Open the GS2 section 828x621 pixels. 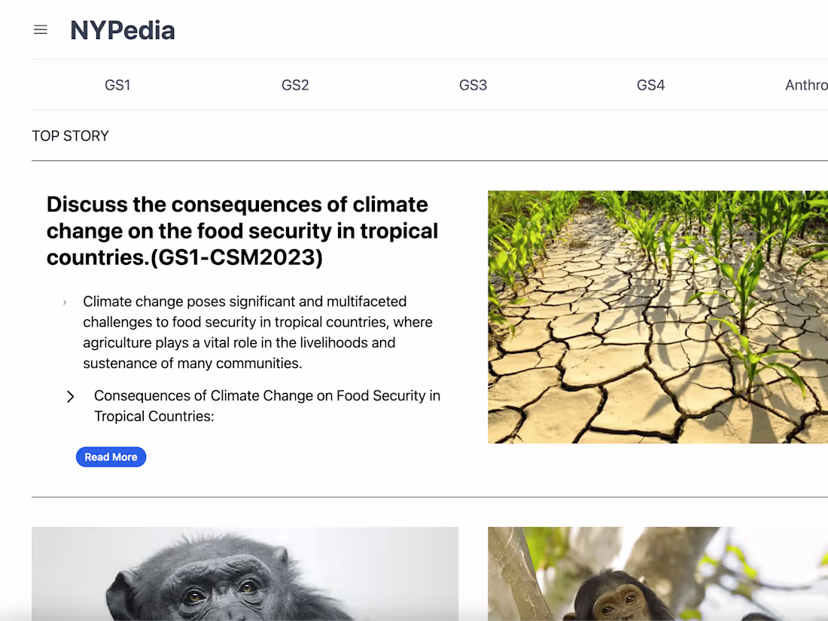[x=295, y=85]
